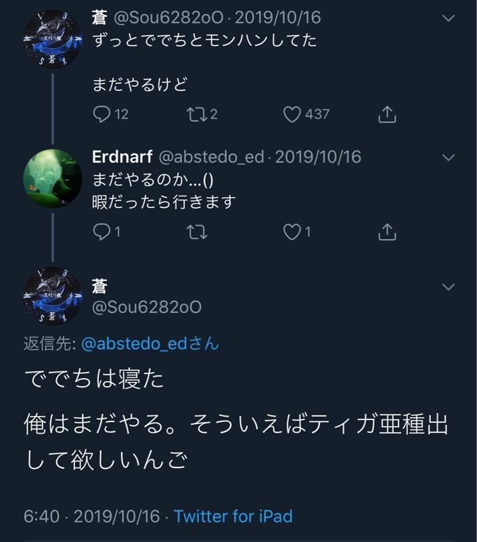Open 蒼's avatar on the main tweet

click(x=53, y=296)
